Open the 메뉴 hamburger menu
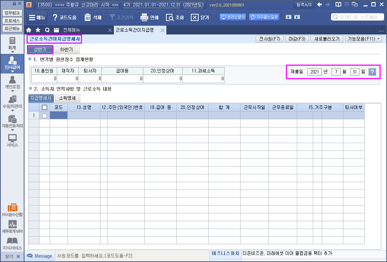The image size is (387, 262). click(x=37, y=17)
